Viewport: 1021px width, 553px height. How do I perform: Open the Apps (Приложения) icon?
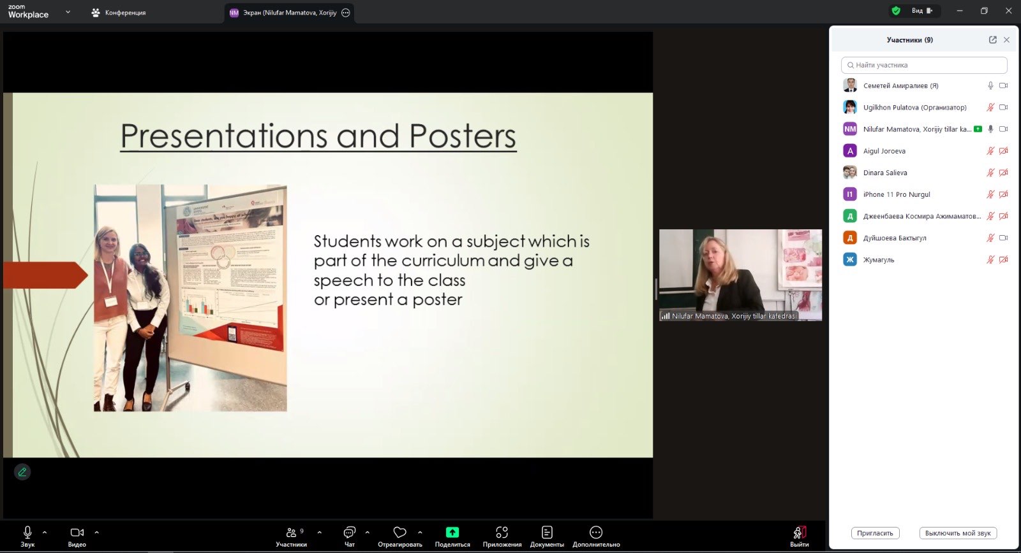(x=502, y=533)
